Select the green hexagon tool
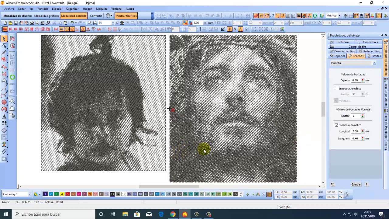389x219 pixels. [x=12, y=77]
